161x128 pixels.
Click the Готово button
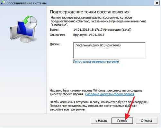[x=122, y=121]
